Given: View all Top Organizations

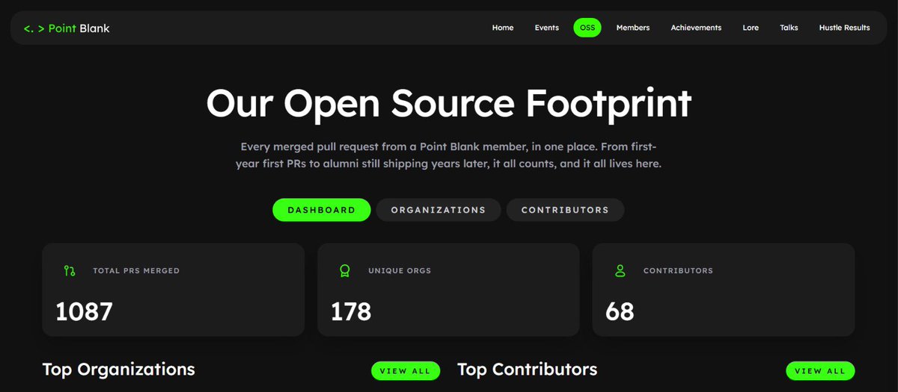Looking at the screenshot, I should pos(405,370).
